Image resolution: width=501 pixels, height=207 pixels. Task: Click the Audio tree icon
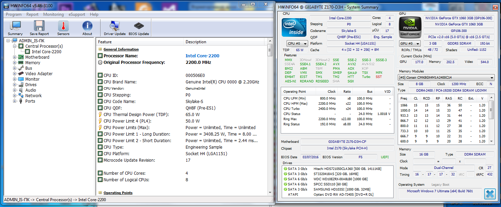click(21, 90)
